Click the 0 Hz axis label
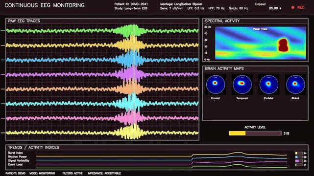Screen dimensions: 314x176 (x=207, y=60)
